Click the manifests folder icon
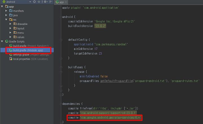203x124 pixels. 11,11
